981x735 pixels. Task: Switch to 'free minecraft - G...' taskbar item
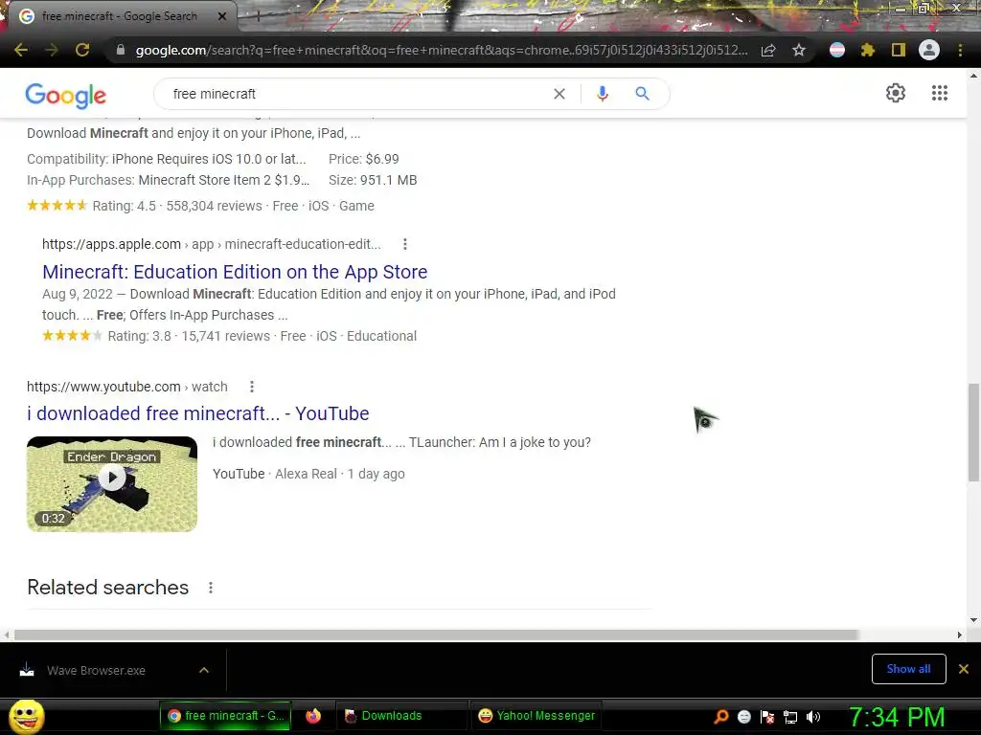pos(225,716)
